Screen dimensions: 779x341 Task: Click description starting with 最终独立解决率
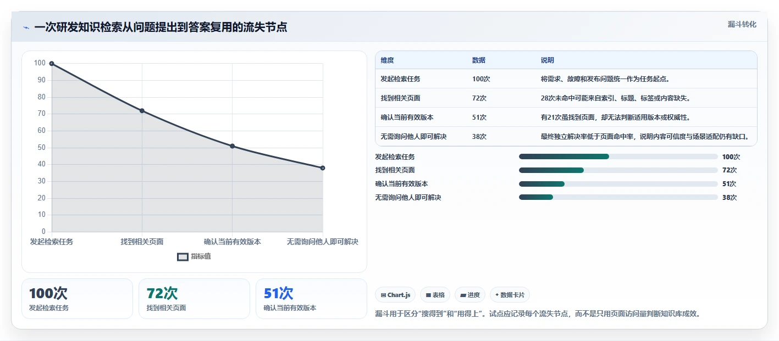point(645,137)
